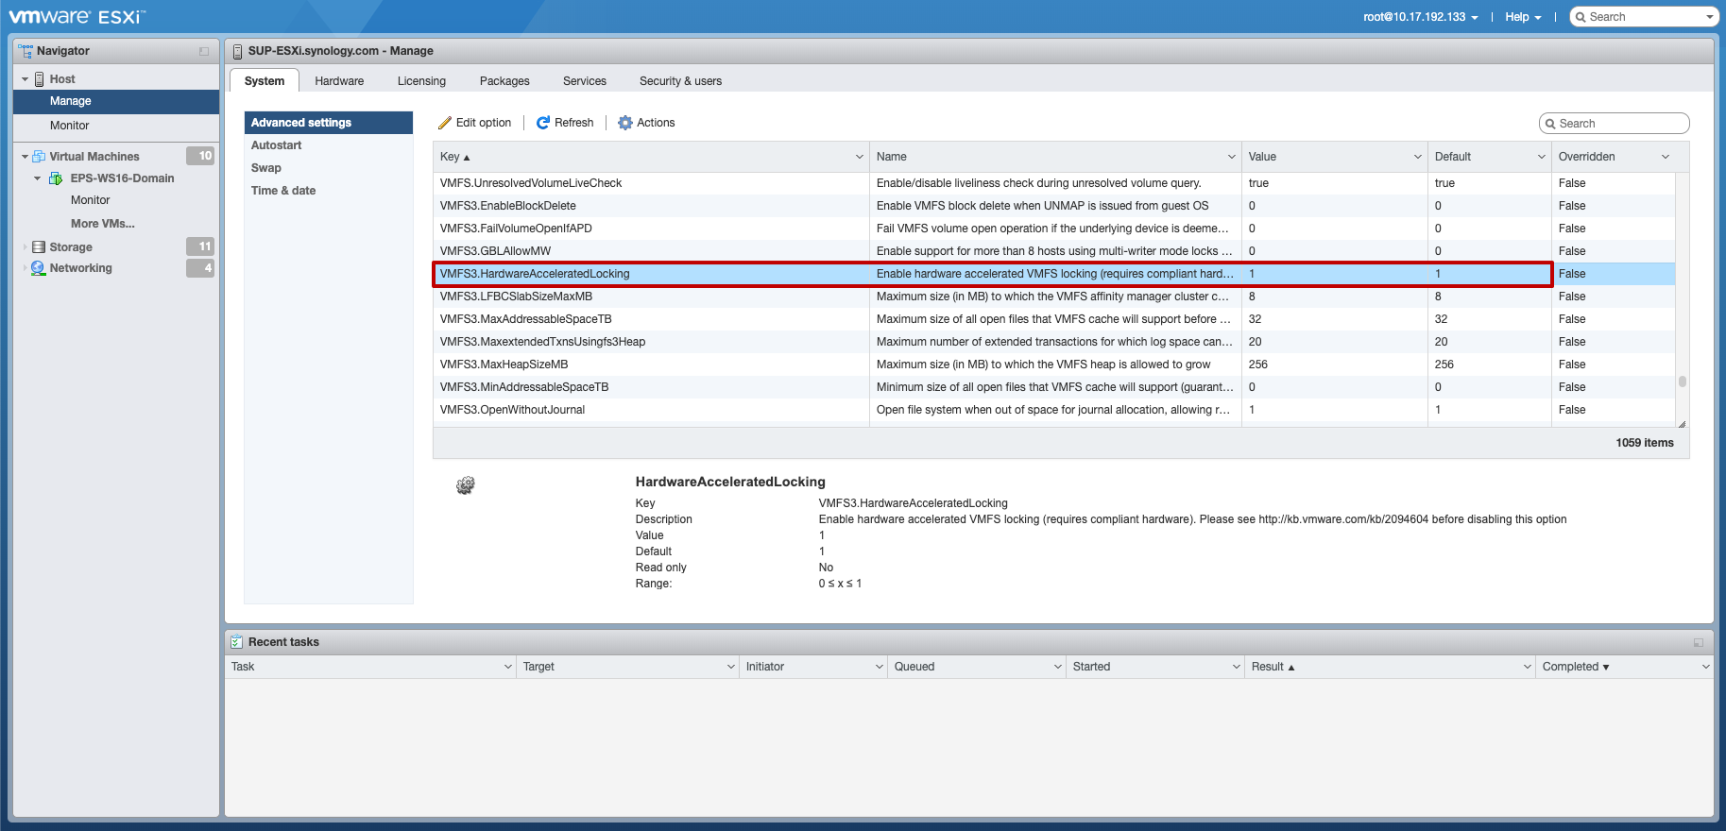Image resolution: width=1726 pixels, height=831 pixels.
Task: Switch to the System tab
Action: [x=265, y=81]
